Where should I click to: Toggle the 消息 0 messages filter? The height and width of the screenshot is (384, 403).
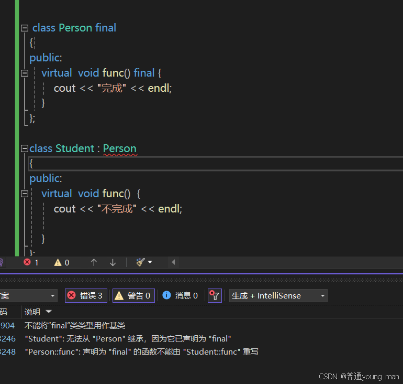click(x=180, y=296)
